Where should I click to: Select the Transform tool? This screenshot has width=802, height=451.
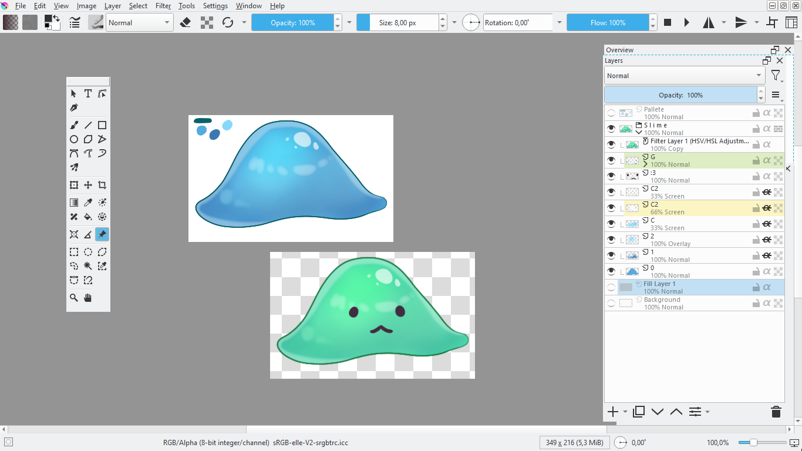click(74, 185)
